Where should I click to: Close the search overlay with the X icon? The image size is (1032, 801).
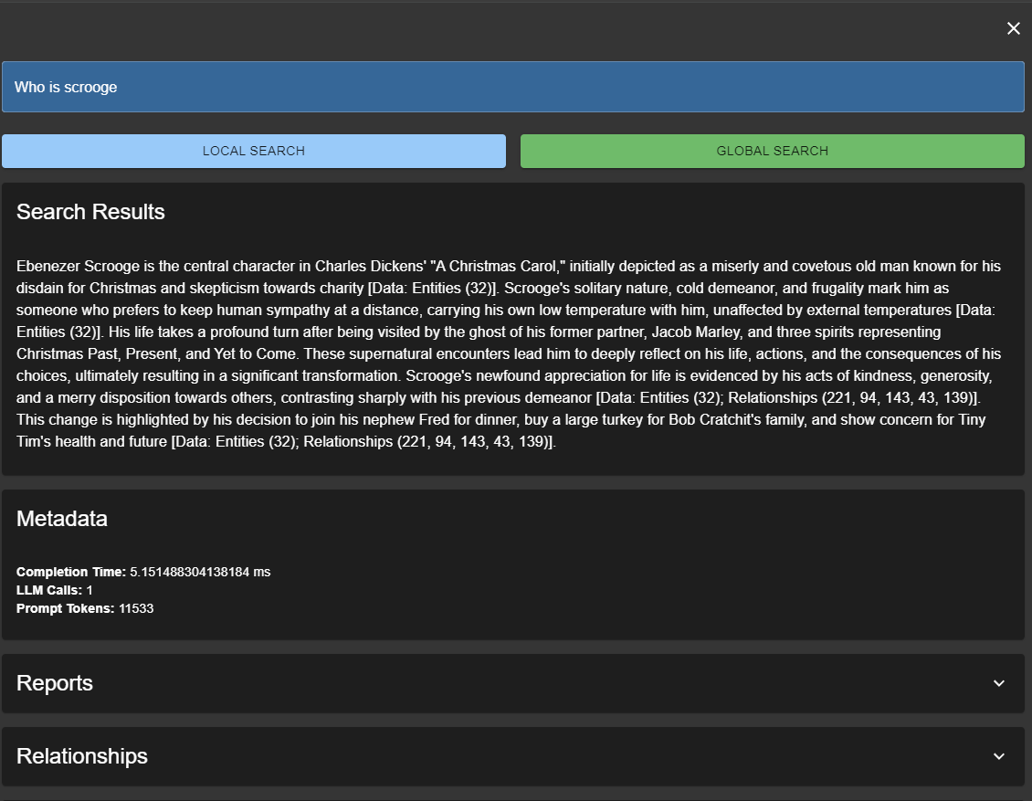click(x=1013, y=28)
